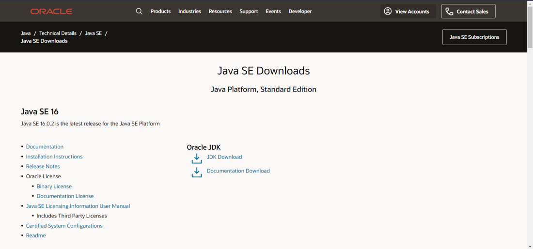Open the Release Notes link
The width and height of the screenshot is (533, 249).
(43, 167)
